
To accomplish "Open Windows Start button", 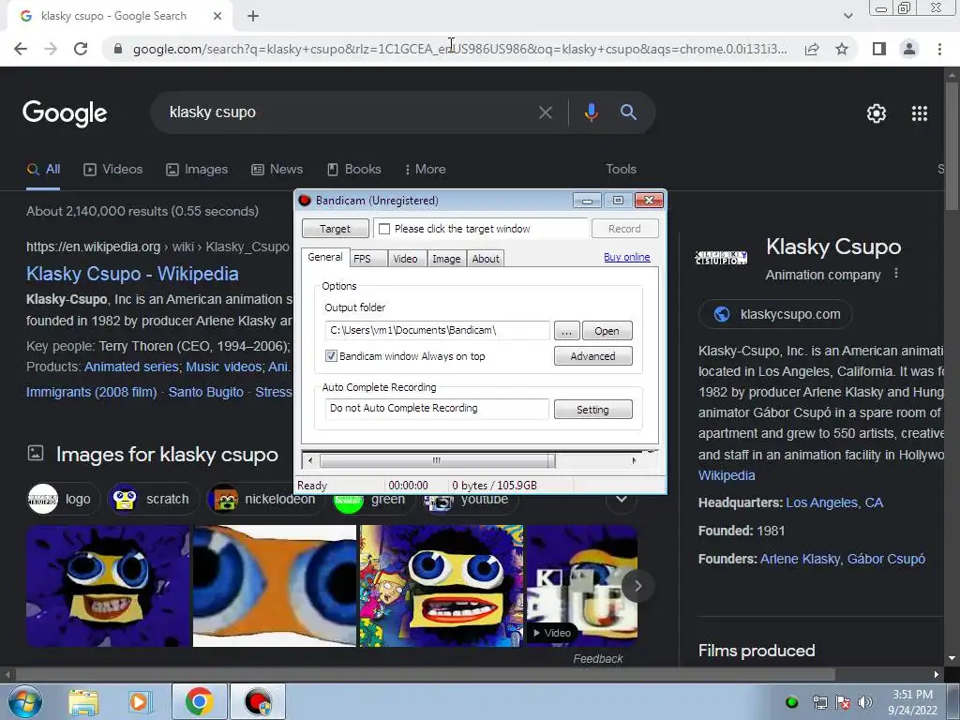I will click(x=24, y=701).
